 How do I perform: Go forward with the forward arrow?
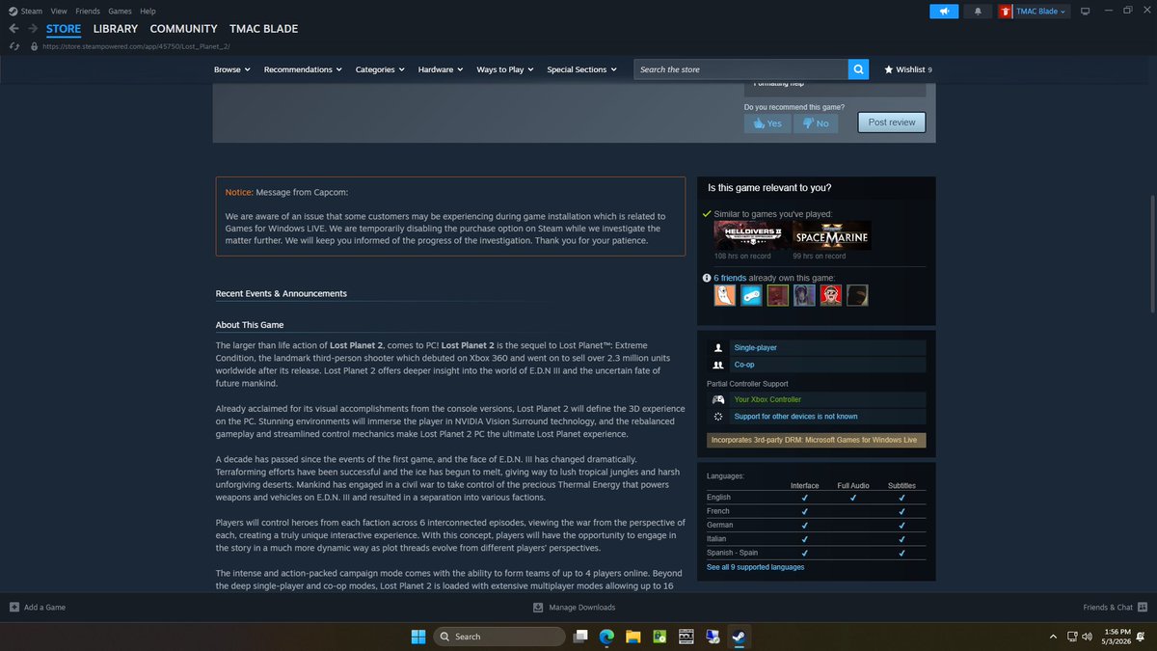pyautogui.click(x=32, y=29)
